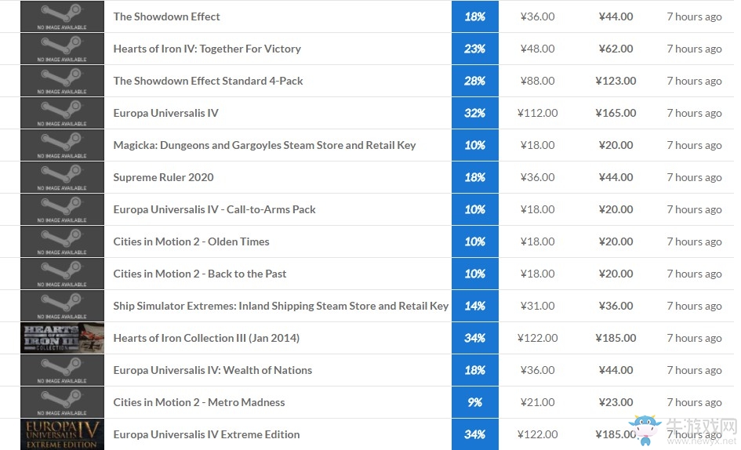Open Supreme Ruler 2020 link
Viewport: 741px width, 450px height.
(164, 177)
